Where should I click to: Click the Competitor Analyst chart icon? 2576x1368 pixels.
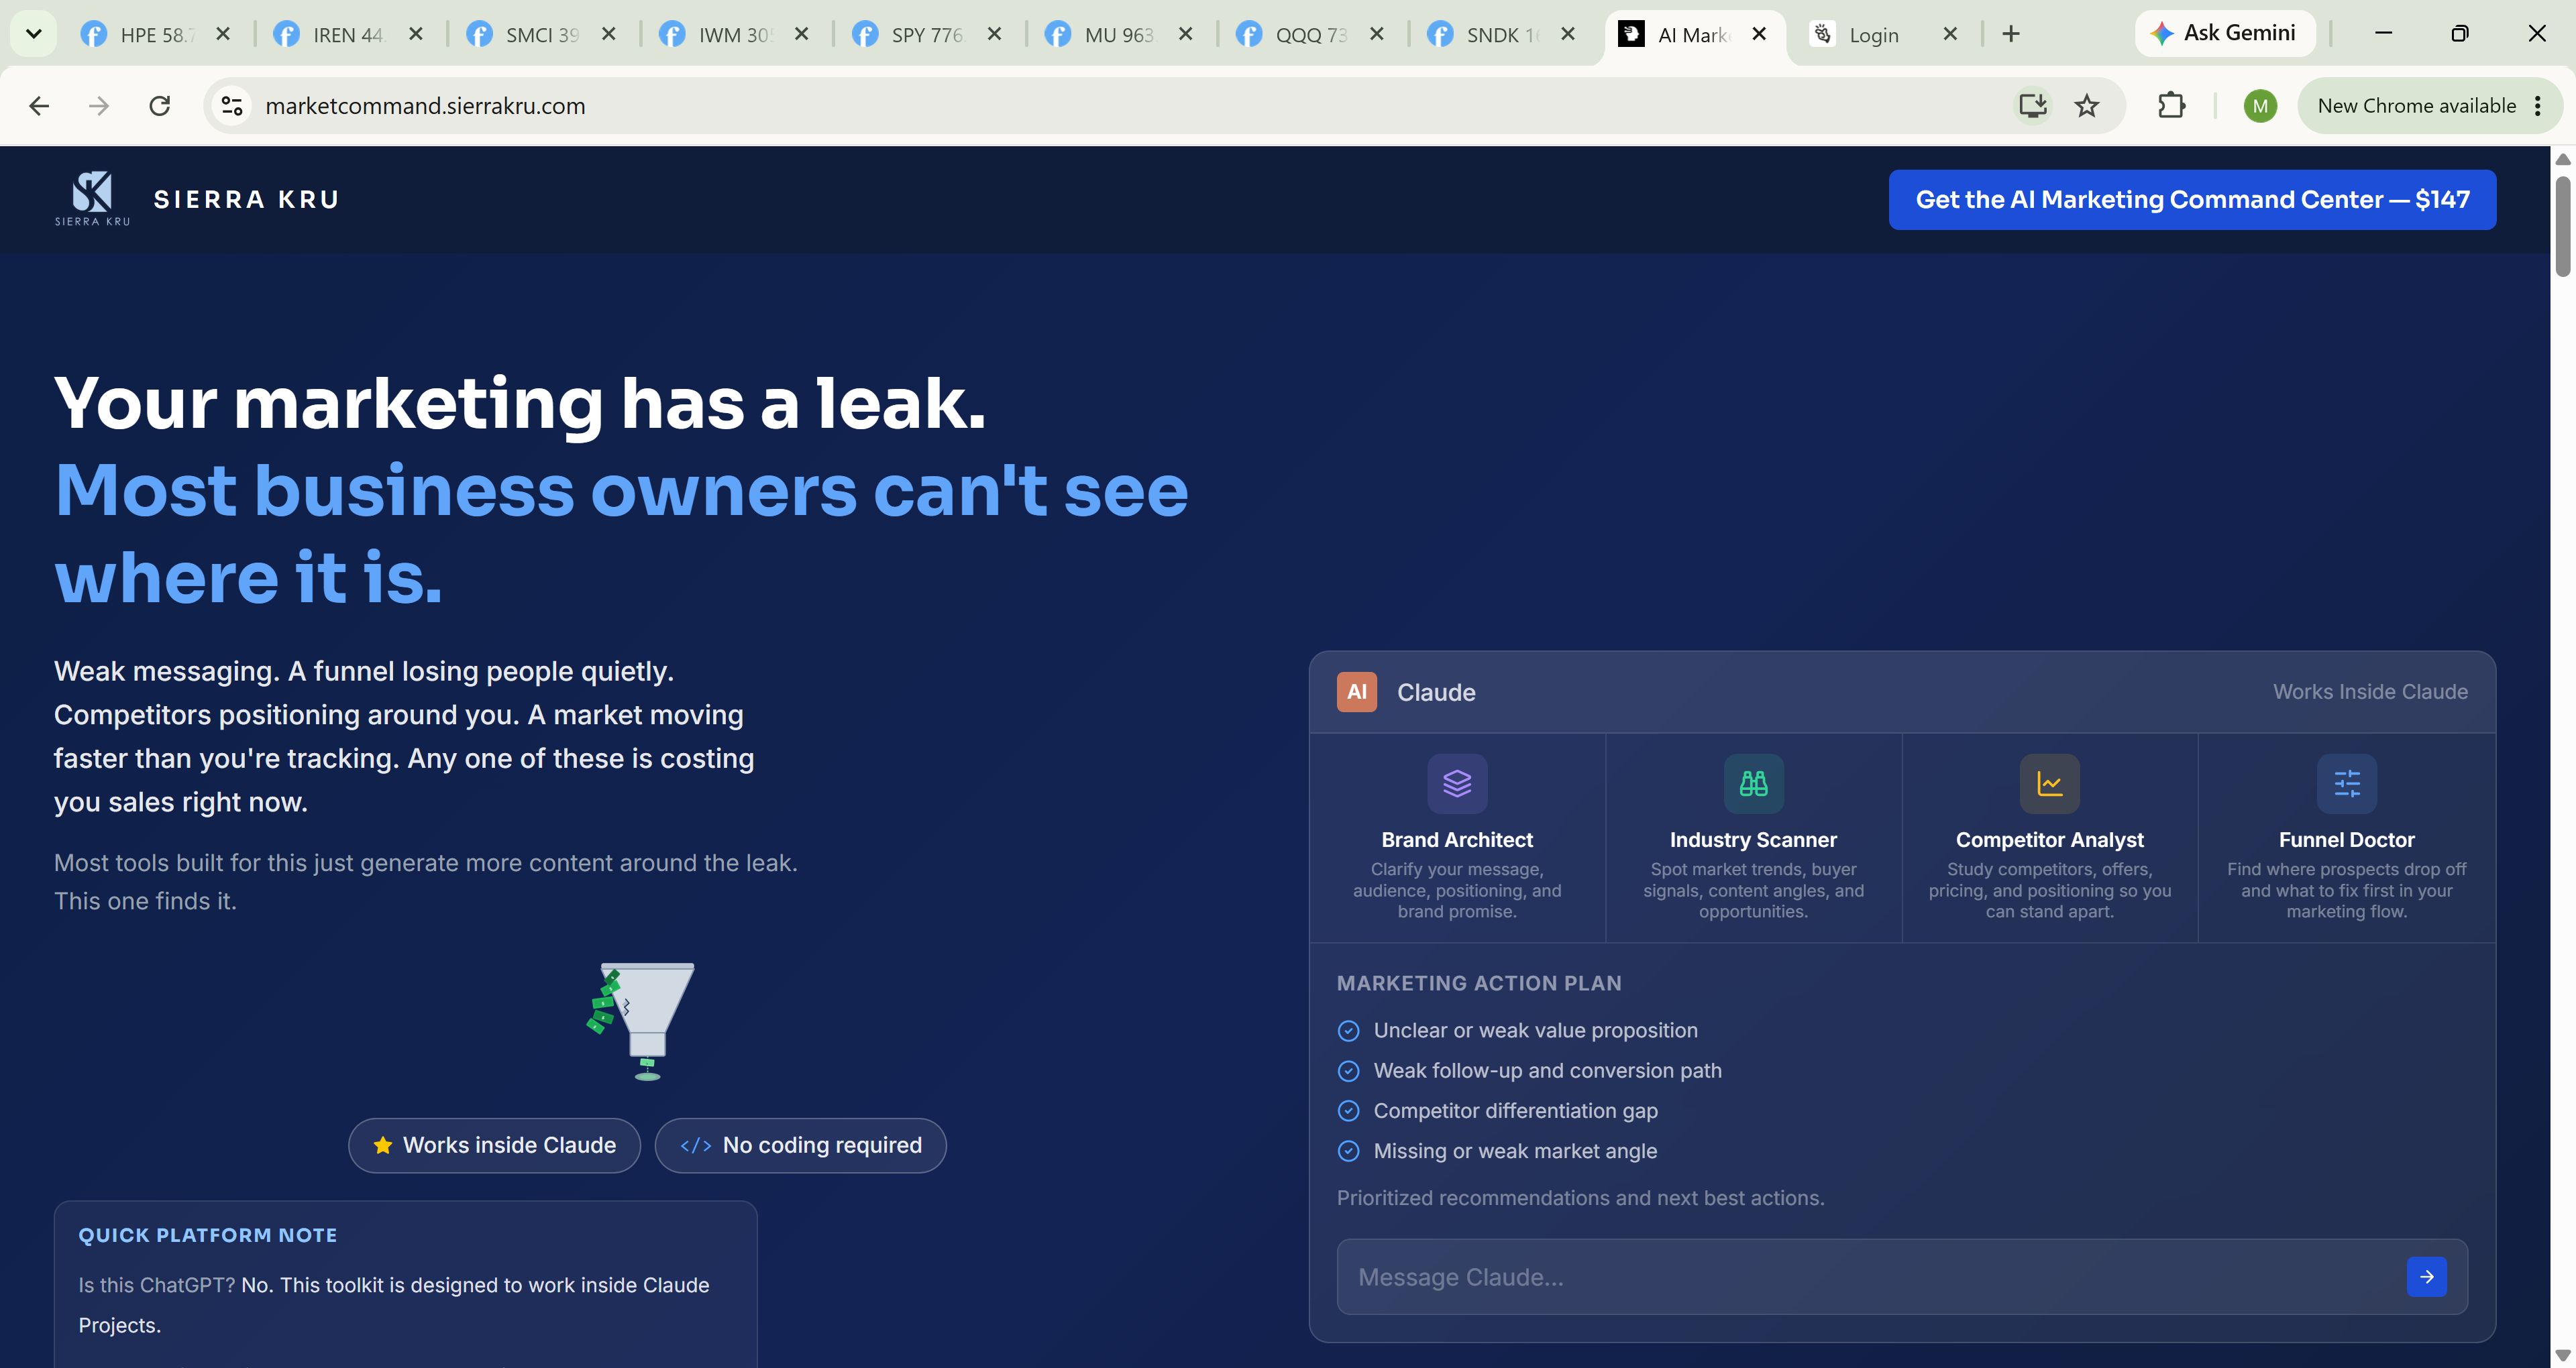pyautogui.click(x=2049, y=783)
